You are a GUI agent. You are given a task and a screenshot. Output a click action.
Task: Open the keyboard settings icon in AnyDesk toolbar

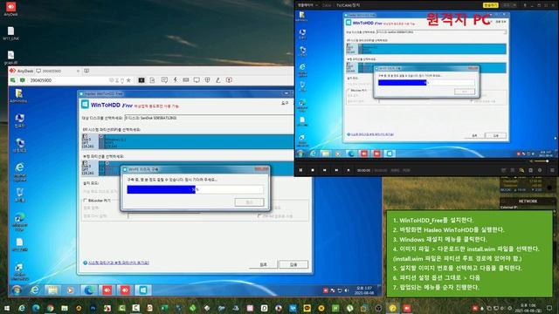tap(186, 80)
